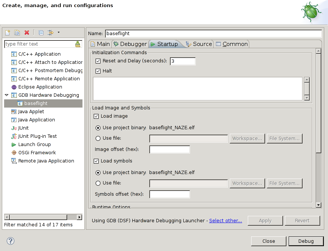Screen dimensions: 328x251
Task: Disable the Load symbols option
Action: (96, 161)
